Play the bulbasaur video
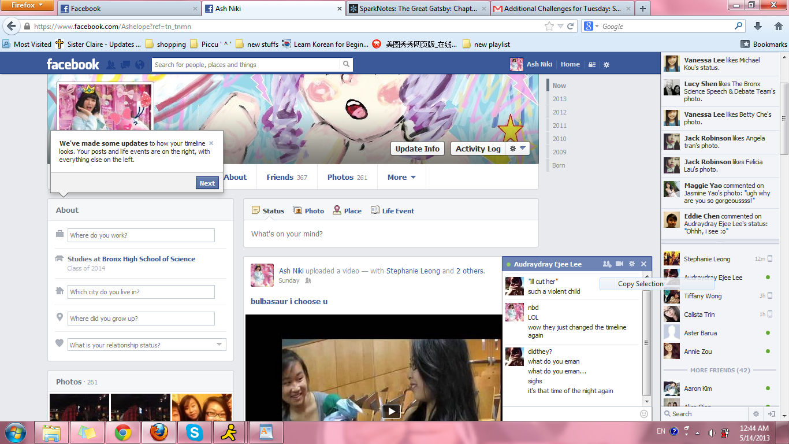 coord(391,411)
